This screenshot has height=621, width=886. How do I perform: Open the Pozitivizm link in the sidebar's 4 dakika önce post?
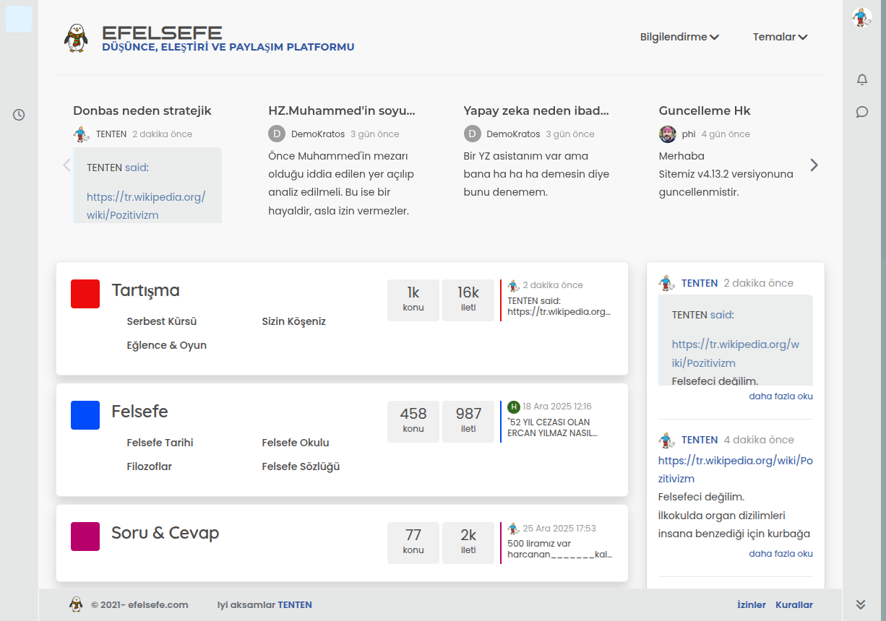[736, 469]
